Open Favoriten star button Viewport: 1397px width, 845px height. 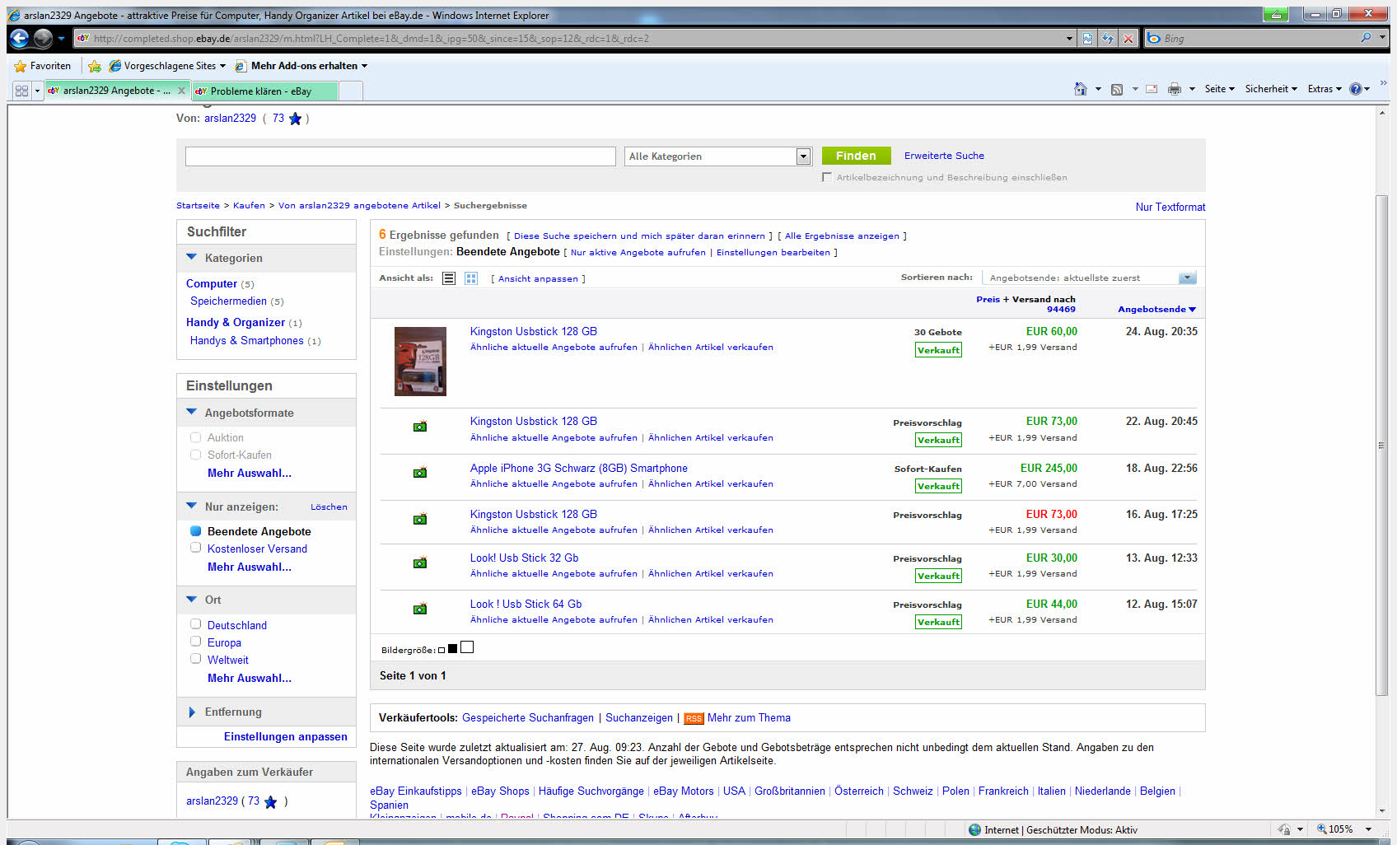pyautogui.click(x=43, y=66)
